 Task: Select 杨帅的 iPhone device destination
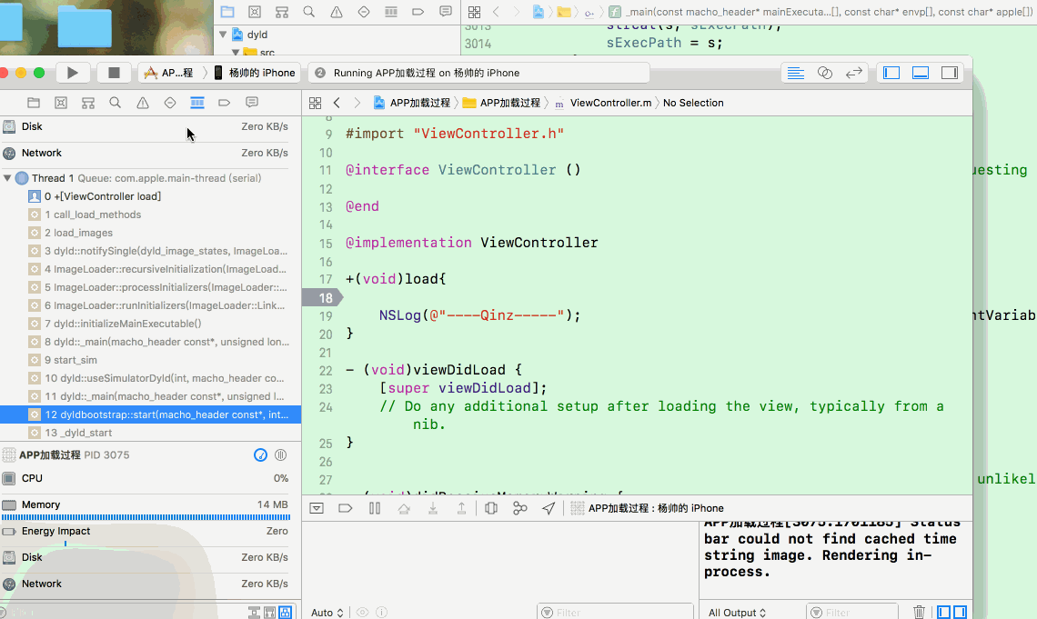(255, 73)
